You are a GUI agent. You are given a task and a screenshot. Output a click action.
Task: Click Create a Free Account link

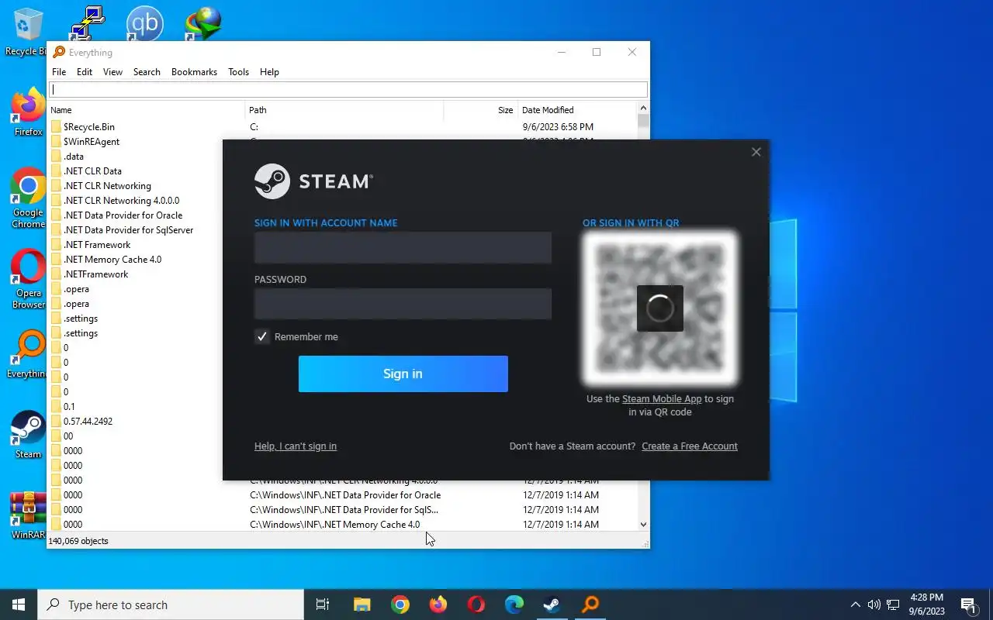tap(690, 446)
